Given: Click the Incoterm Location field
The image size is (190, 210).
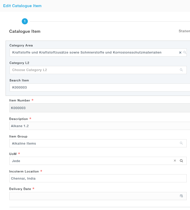Looking at the screenshot, I should 98,178.
